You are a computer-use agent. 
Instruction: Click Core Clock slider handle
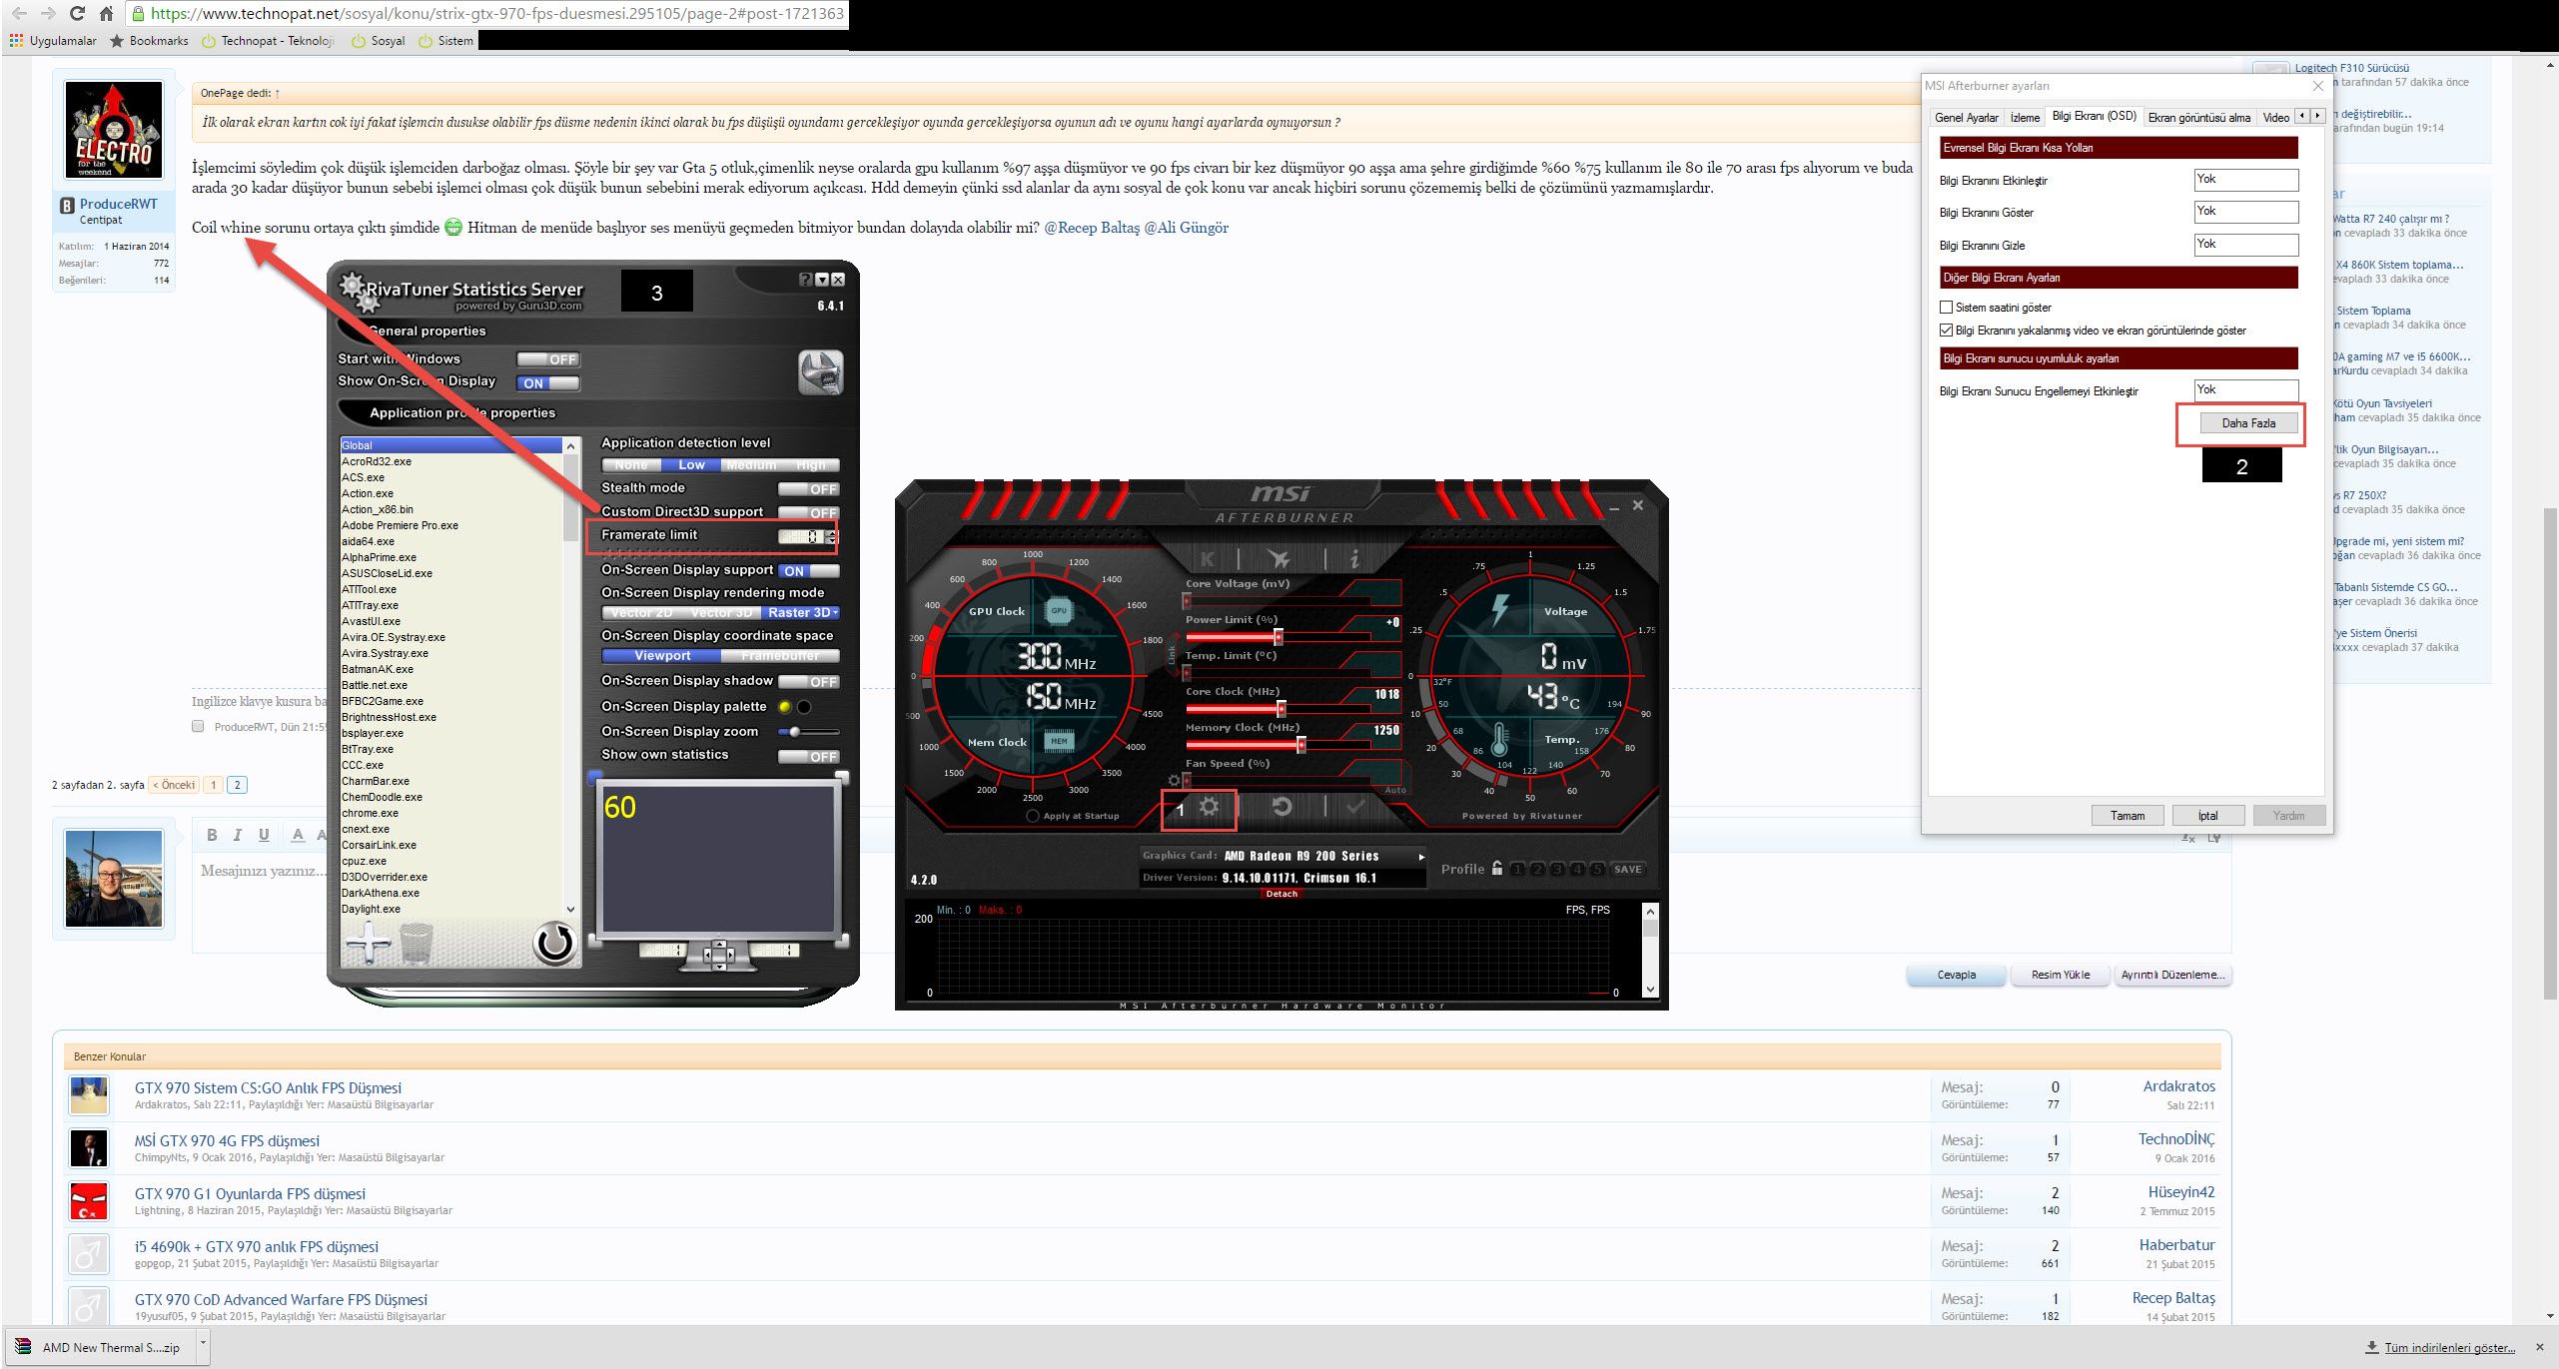point(1280,709)
